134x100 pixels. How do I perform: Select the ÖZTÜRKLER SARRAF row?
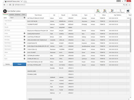coord(78,56)
